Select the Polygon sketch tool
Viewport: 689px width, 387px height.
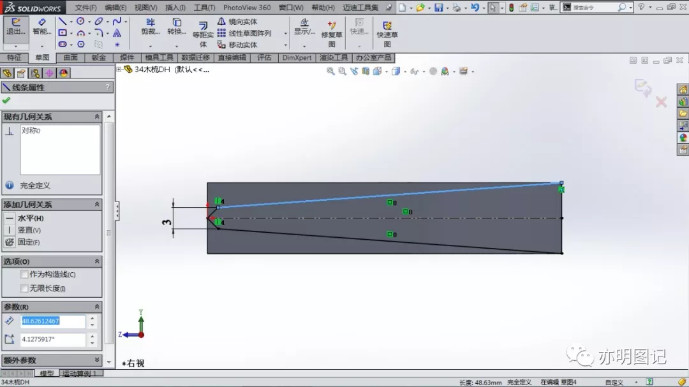pos(81,45)
